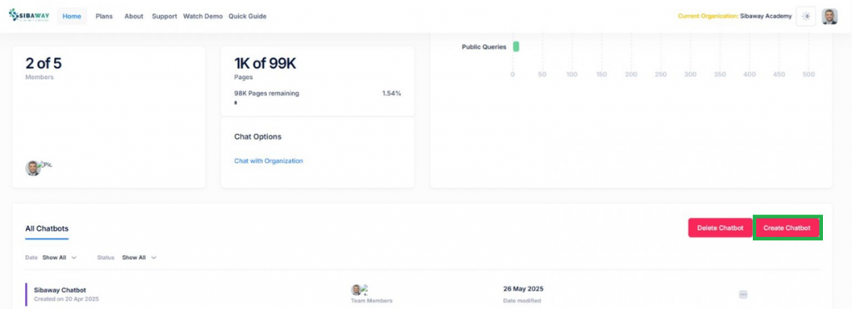
Task: Expand the Status Show All dropdown
Action: [139, 257]
